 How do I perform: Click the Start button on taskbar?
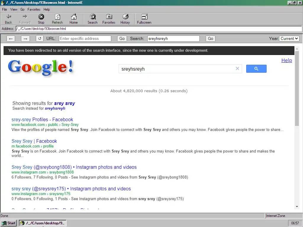[9, 223]
